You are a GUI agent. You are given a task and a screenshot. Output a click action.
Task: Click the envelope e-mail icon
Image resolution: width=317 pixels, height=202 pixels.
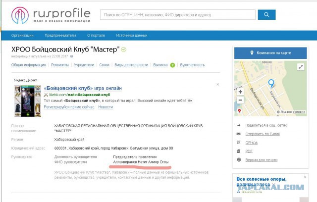(x=239, y=134)
